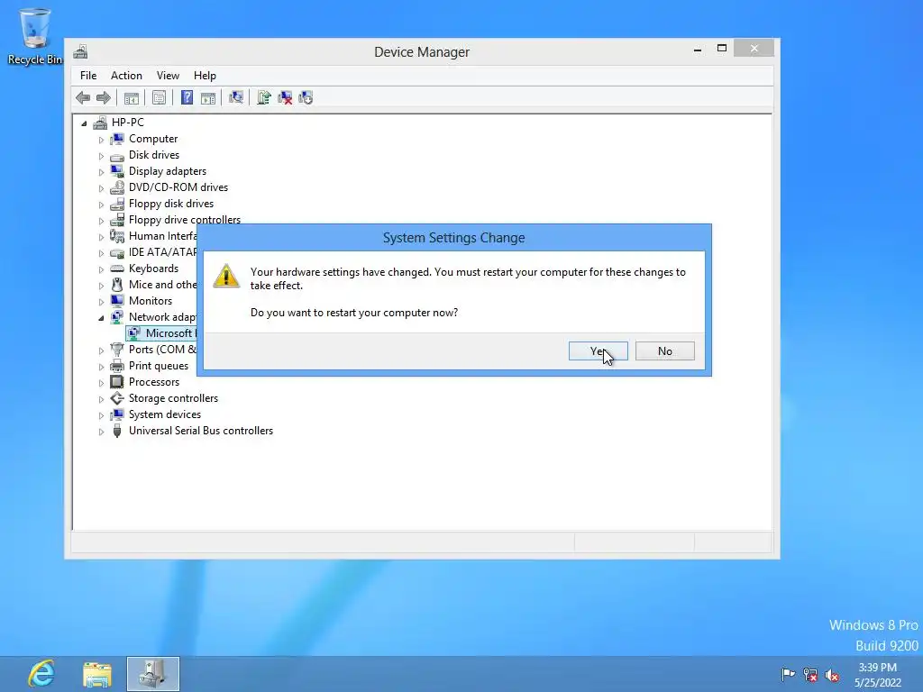This screenshot has width=923, height=692.
Task: Select the Recycle Bin desktop icon
Action: [x=35, y=36]
